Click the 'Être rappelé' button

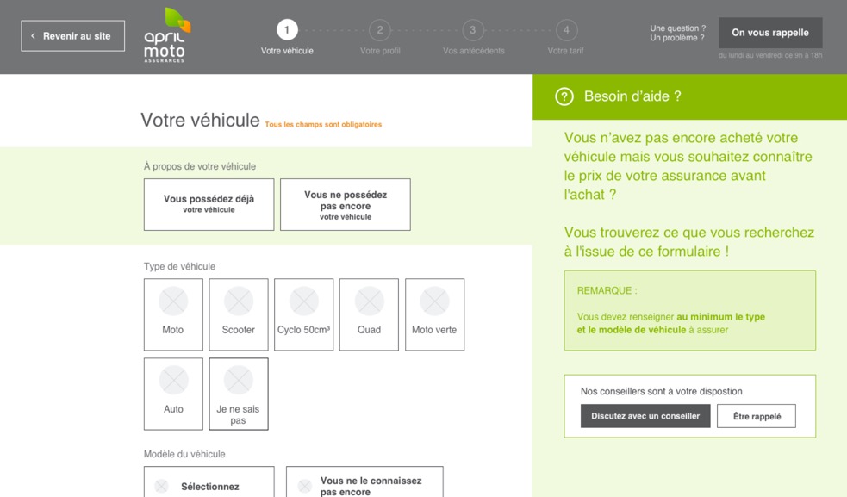coord(756,416)
